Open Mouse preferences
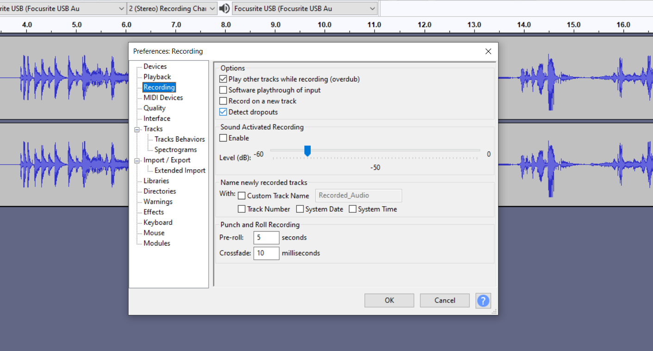The image size is (653, 351). [154, 233]
